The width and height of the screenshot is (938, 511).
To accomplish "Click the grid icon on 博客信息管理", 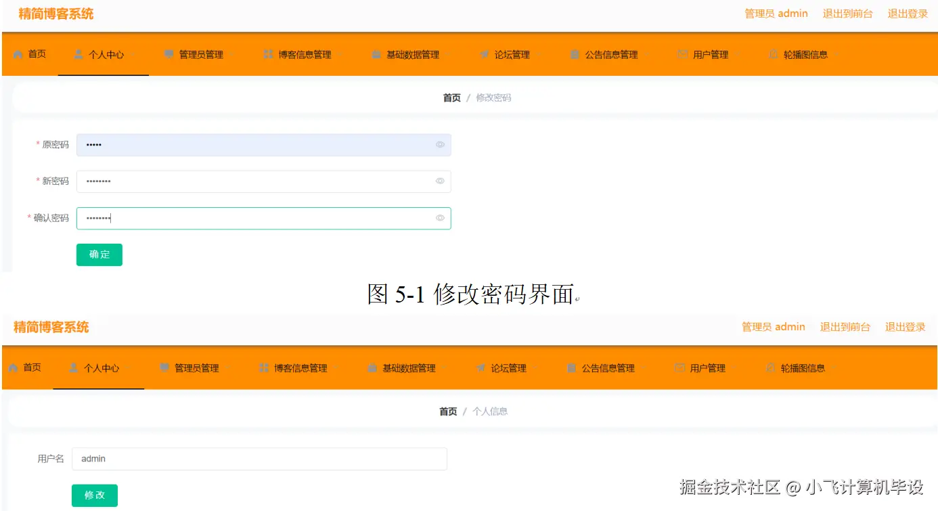I will click(x=267, y=54).
